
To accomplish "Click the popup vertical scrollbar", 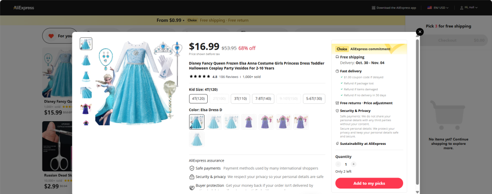I will [x=417, y=112].
